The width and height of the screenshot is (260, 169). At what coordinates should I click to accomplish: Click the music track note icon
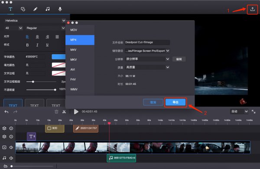(x=4, y=158)
